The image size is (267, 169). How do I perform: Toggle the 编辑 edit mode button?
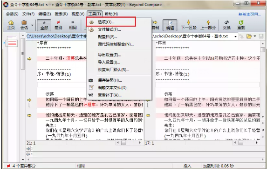click(170, 25)
